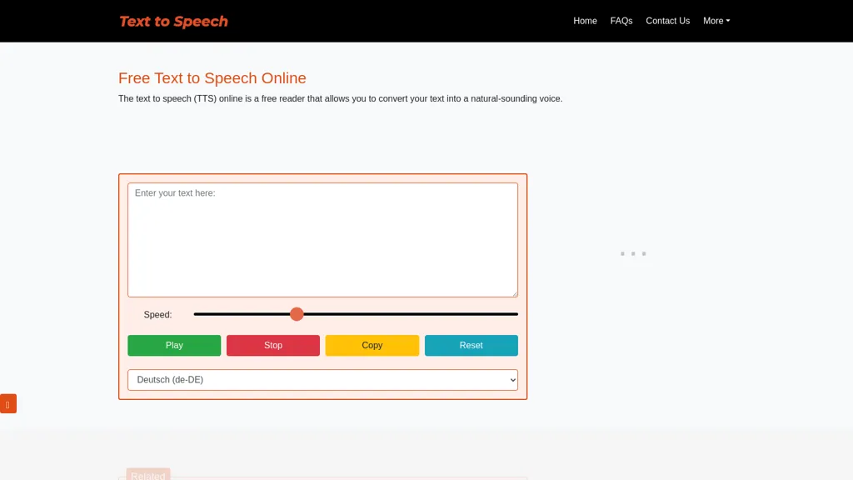Adjust the Speed slider handle
The height and width of the screenshot is (480, 853).
coord(297,314)
